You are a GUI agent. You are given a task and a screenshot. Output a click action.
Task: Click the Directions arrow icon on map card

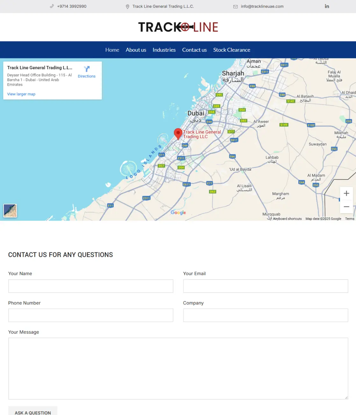[87, 69]
